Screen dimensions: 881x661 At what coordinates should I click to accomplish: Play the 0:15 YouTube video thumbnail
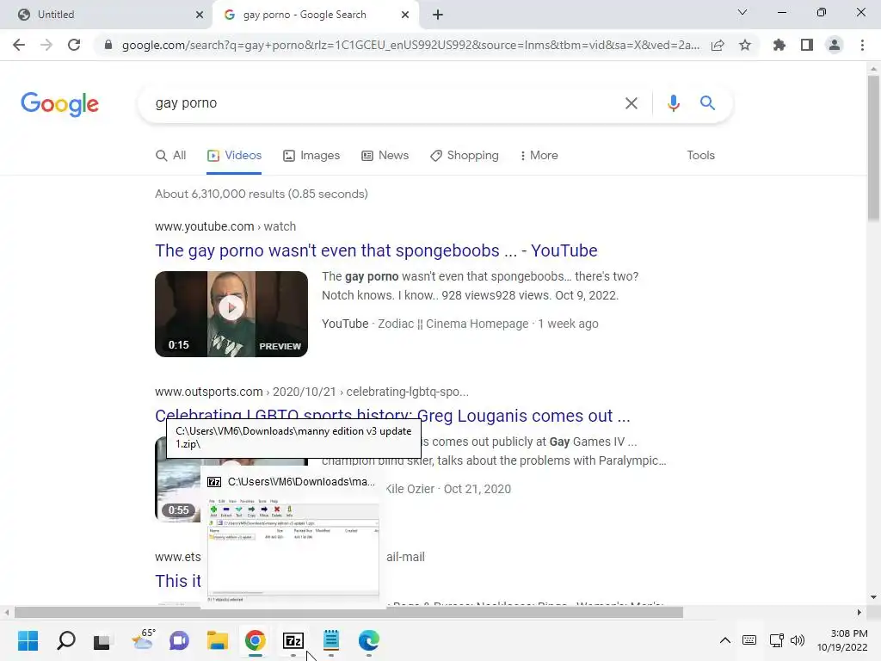(231, 313)
